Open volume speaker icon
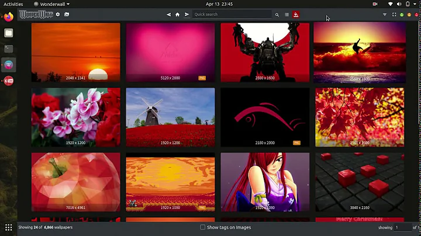421x236 pixels. click(x=399, y=4)
